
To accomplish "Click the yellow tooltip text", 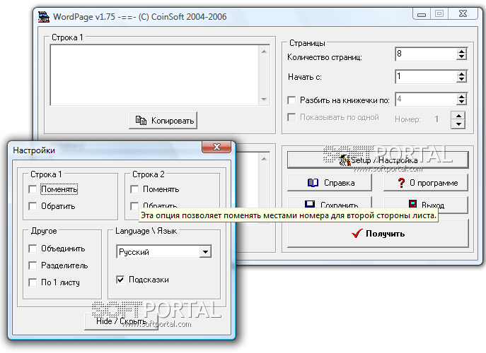I will click(288, 215).
